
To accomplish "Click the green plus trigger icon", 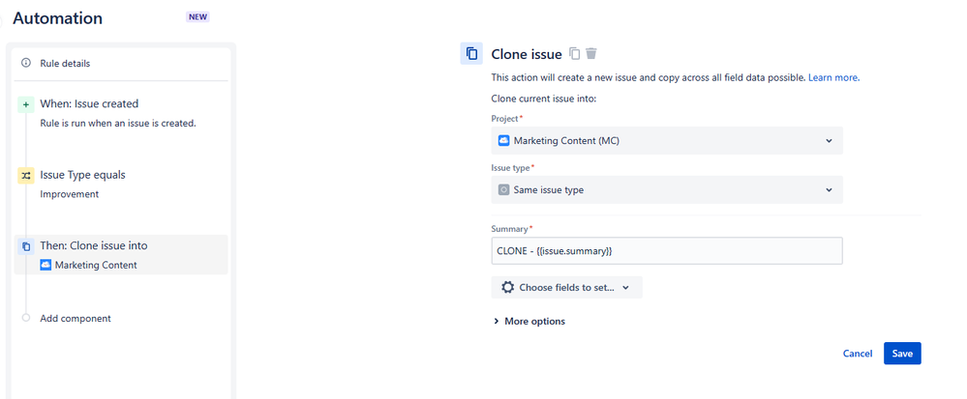I will click(x=26, y=104).
